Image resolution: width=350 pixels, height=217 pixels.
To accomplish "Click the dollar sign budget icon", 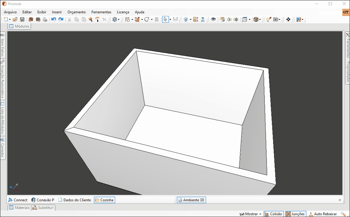I will 115,19.
